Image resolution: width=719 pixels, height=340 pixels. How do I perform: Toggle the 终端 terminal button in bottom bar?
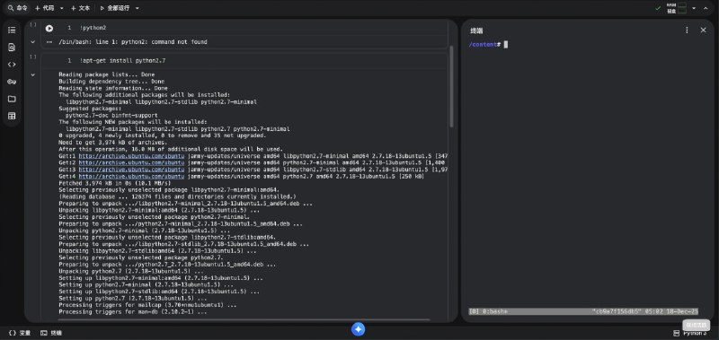tap(51, 333)
